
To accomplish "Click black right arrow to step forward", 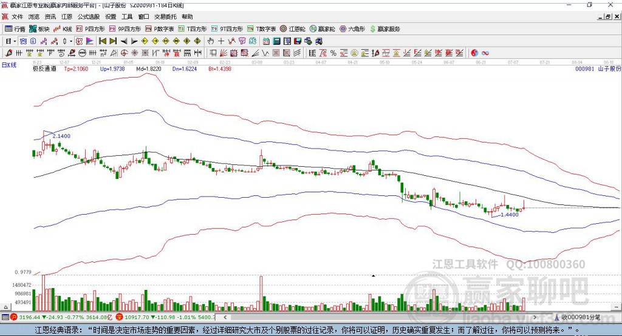I will [134, 41].
